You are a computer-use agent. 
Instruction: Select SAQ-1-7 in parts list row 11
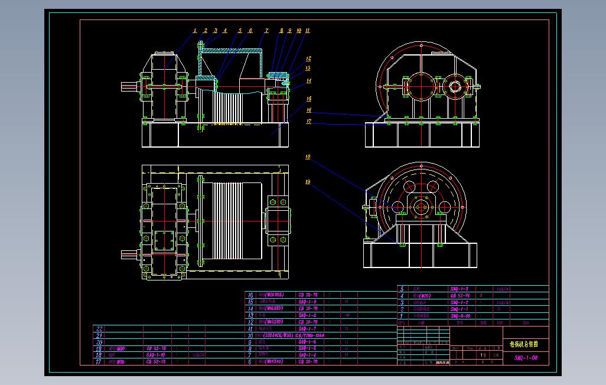click(x=307, y=328)
